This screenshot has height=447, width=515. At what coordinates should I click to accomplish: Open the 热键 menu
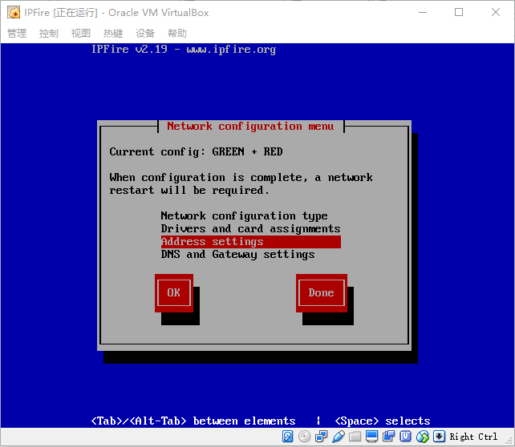click(113, 33)
